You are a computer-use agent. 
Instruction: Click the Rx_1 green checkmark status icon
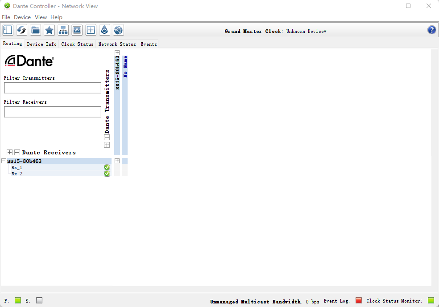[107, 167]
